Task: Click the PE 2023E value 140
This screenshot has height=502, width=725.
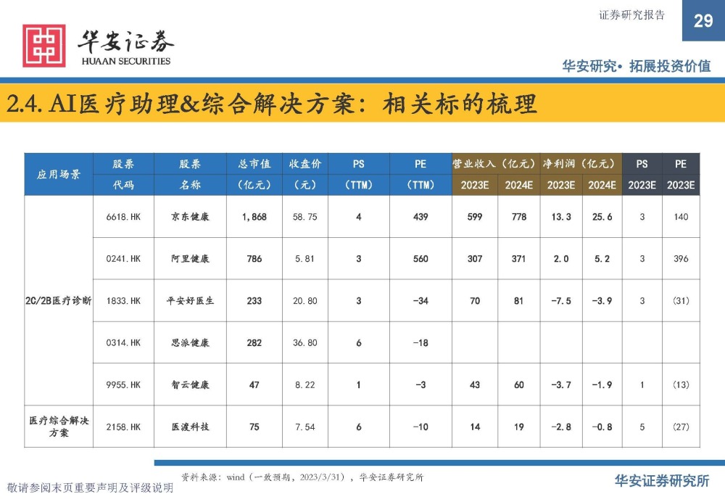Action: pos(681,216)
